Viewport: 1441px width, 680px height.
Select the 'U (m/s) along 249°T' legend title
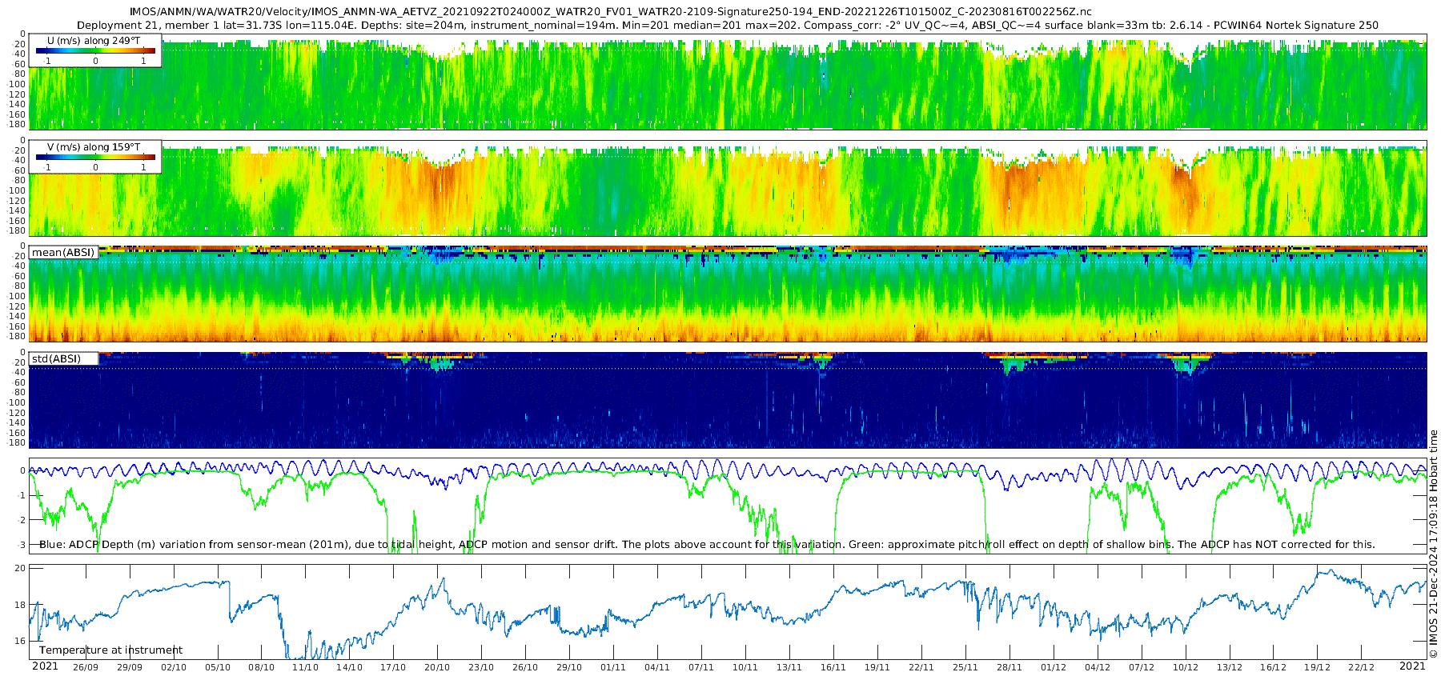coord(94,40)
